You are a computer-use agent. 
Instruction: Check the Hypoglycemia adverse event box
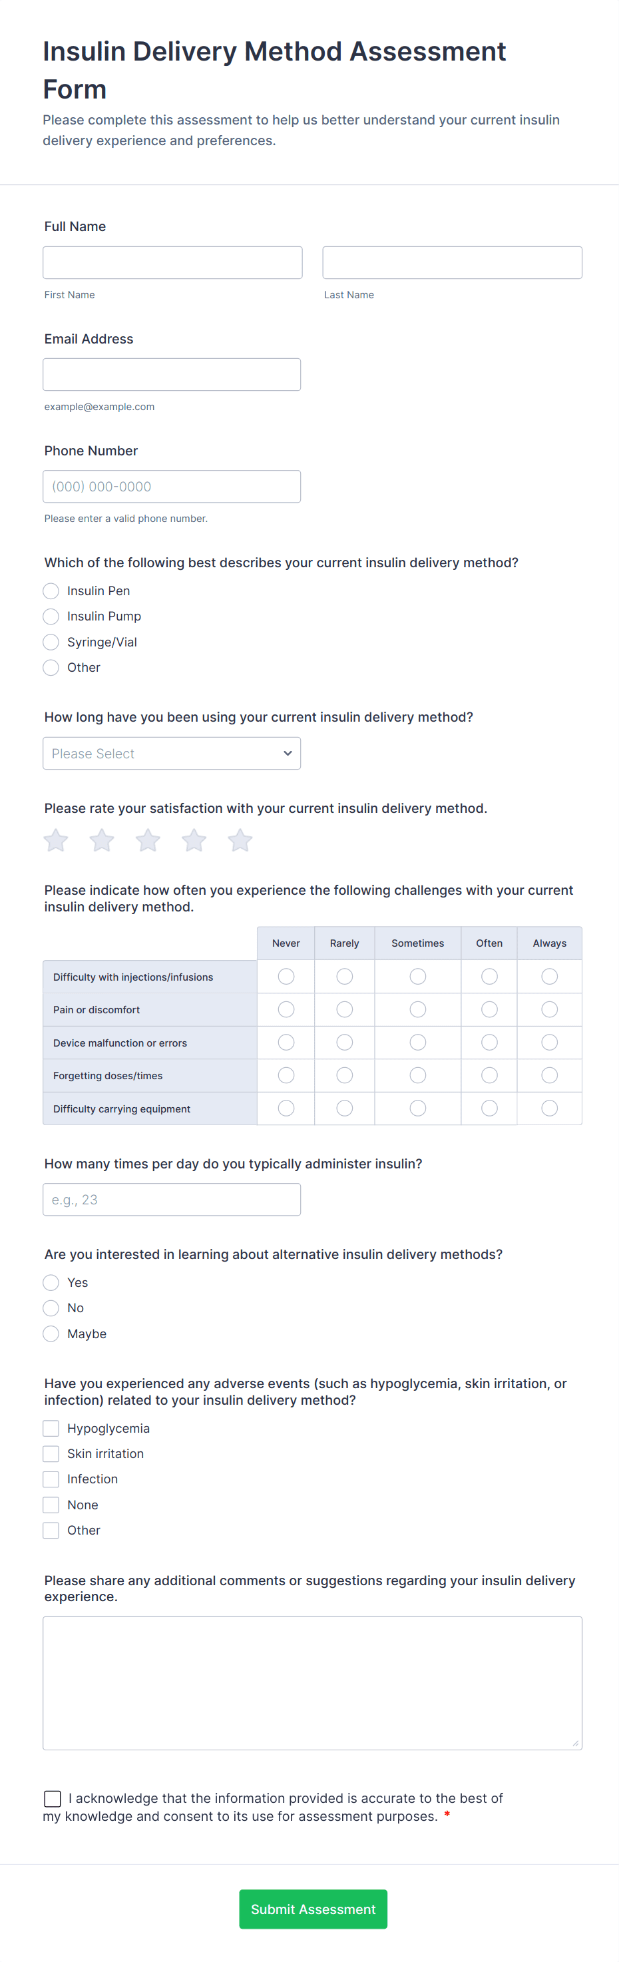(x=51, y=1428)
